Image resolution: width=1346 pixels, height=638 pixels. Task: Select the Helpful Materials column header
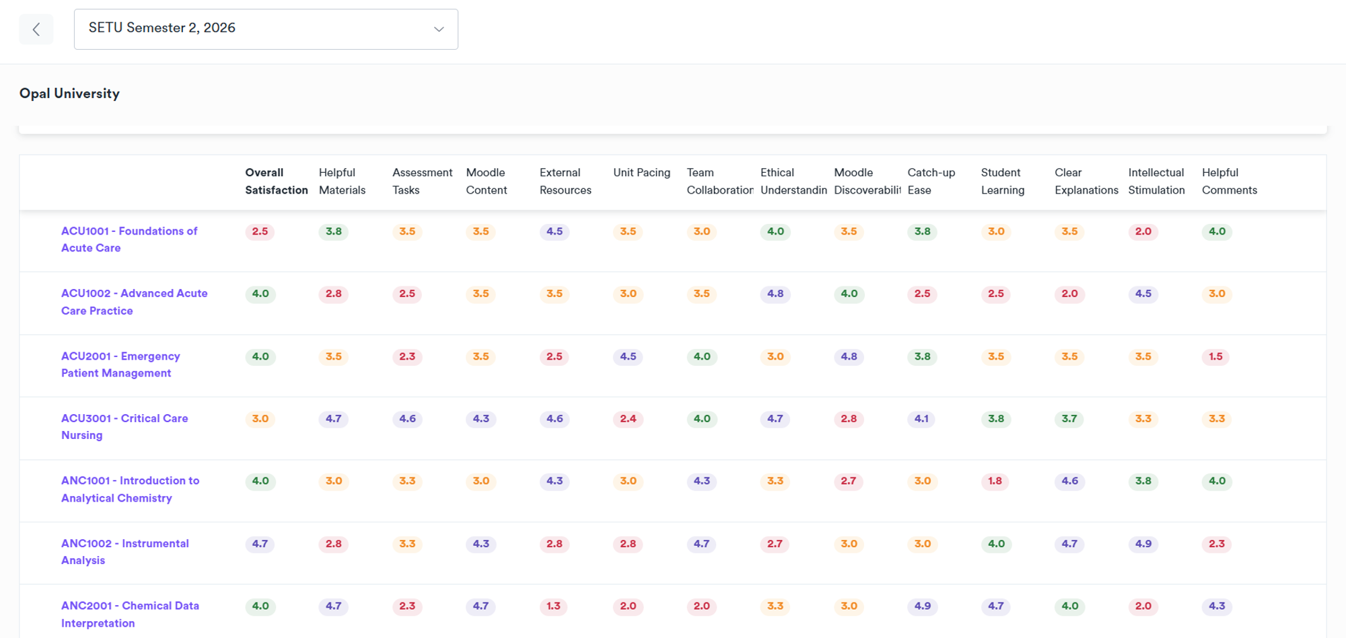(342, 181)
